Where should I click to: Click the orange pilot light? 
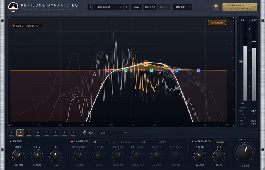pos(216,6)
